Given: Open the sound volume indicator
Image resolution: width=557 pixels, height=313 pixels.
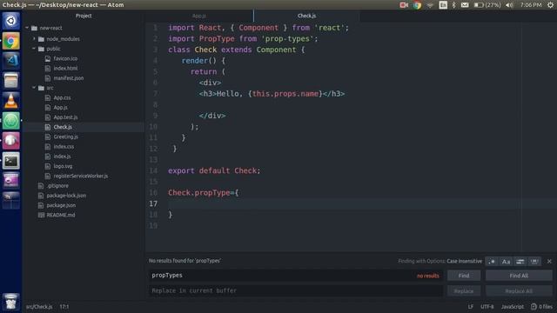Looking at the screenshot, I should pos(509,5).
